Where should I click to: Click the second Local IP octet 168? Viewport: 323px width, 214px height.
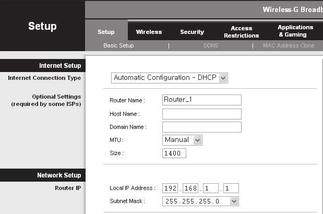click(x=190, y=188)
